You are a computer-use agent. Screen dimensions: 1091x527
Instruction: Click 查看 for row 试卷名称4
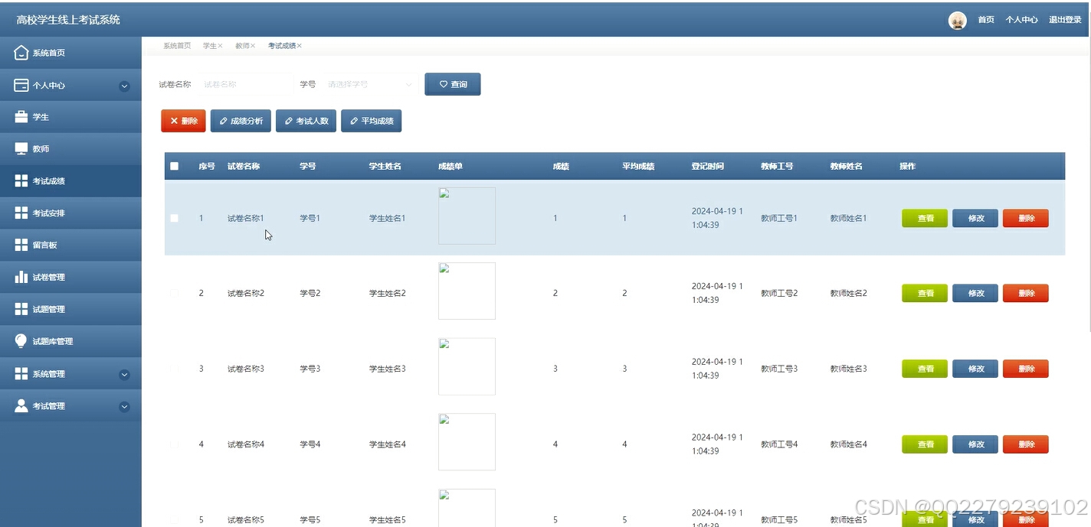click(925, 444)
